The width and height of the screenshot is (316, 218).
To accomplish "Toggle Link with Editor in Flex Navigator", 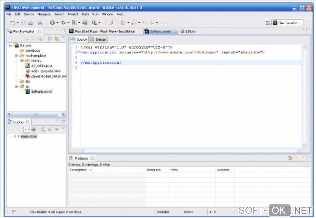I will click(x=57, y=39).
